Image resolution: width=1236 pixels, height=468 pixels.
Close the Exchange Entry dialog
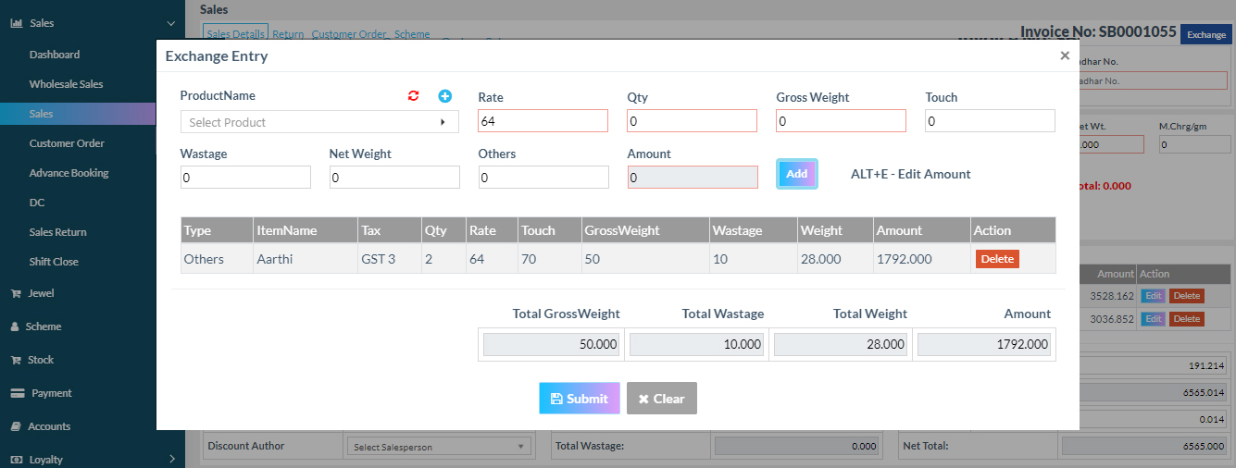(x=1065, y=55)
